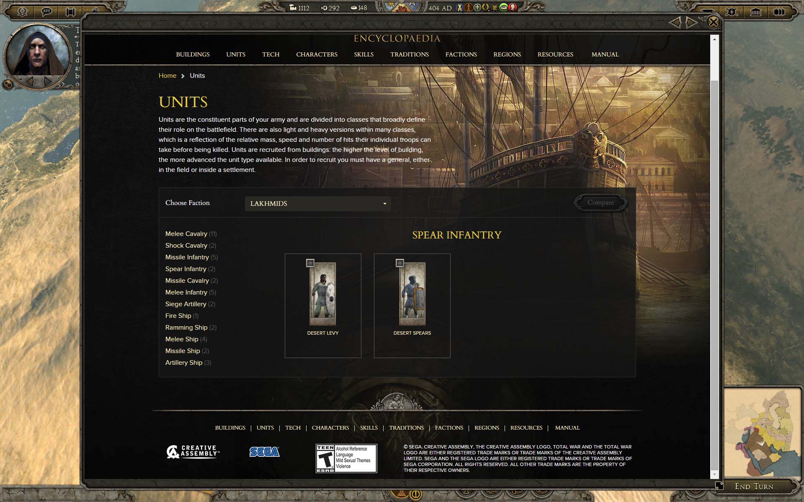
Task: Open the Regions tab in top navigation
Action: click(507, 54)
